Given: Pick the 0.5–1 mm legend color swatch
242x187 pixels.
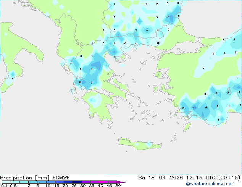Looking at the screenshot, I should tap(15, 182).
